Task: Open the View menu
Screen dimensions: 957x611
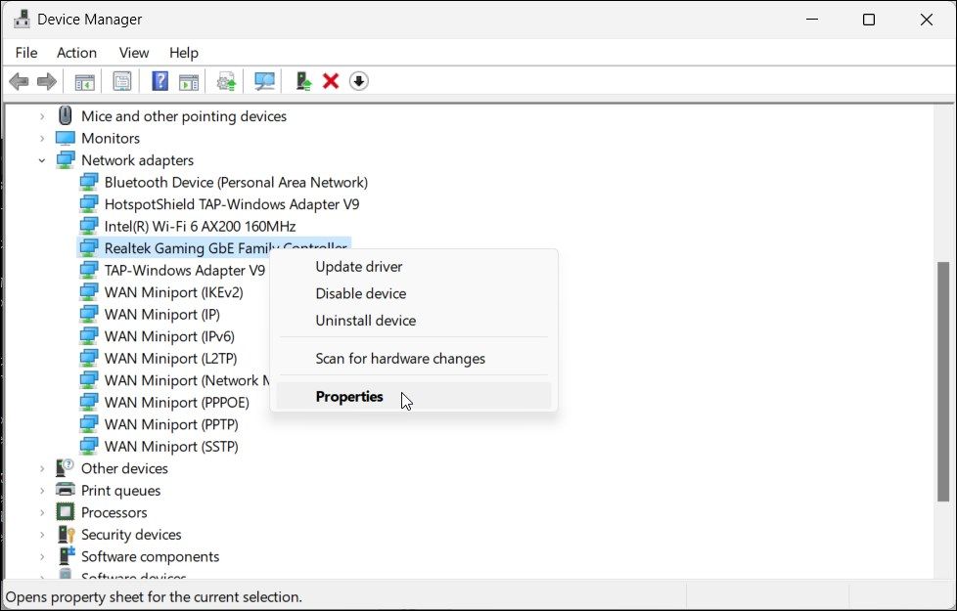Action: pyautogui.click(x=134, y=53)
